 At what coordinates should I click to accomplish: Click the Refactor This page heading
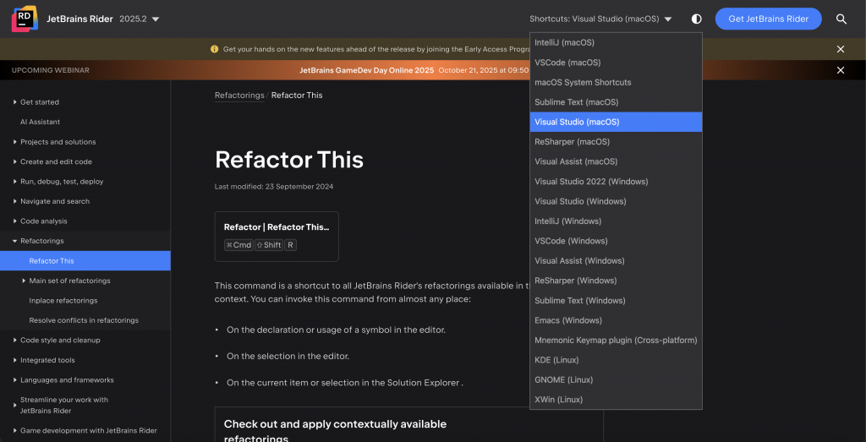tap(289, 160)
